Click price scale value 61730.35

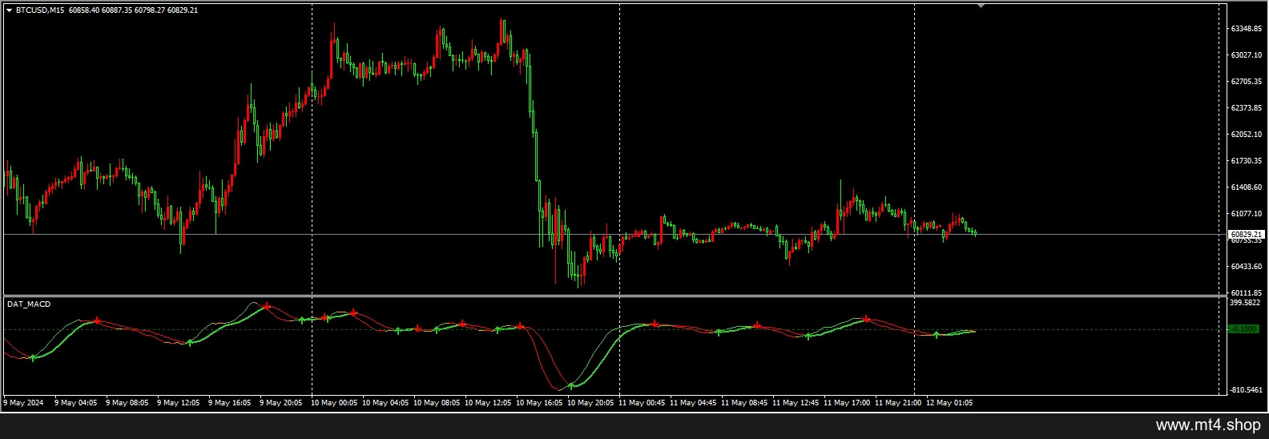1246,161
